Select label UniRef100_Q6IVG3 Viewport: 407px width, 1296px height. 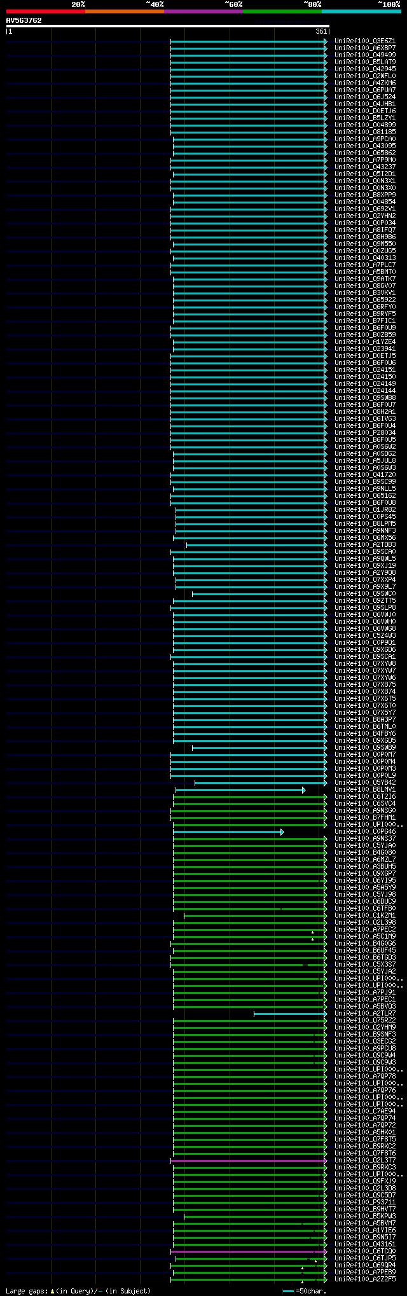point(365,418)
